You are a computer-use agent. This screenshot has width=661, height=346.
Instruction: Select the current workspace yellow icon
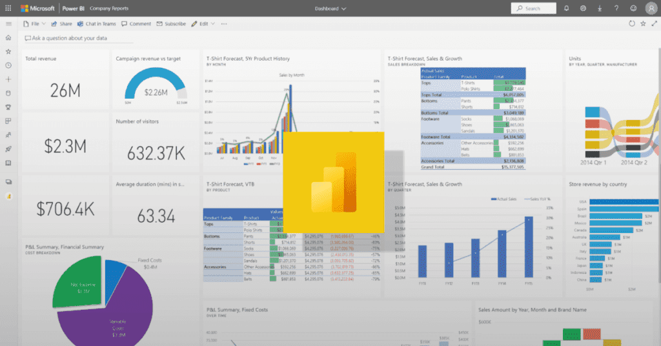coord(8,196)
